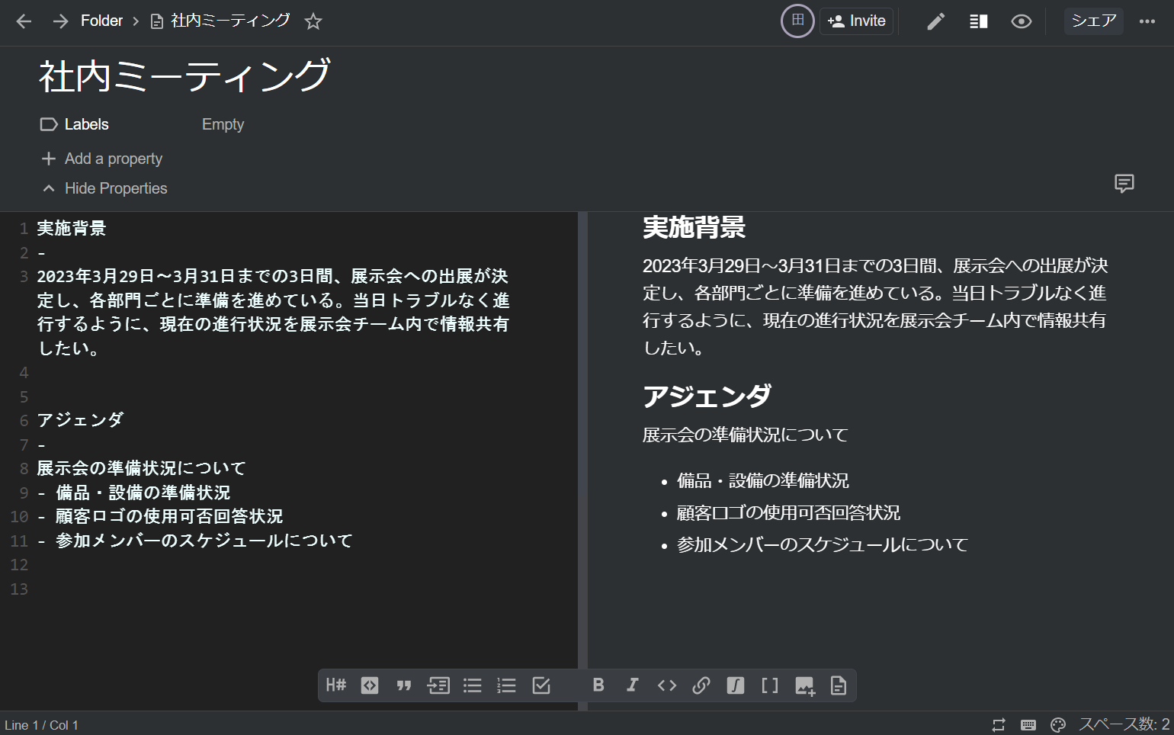Place cursor on editor line アジェンダ

tap(80, 420)
